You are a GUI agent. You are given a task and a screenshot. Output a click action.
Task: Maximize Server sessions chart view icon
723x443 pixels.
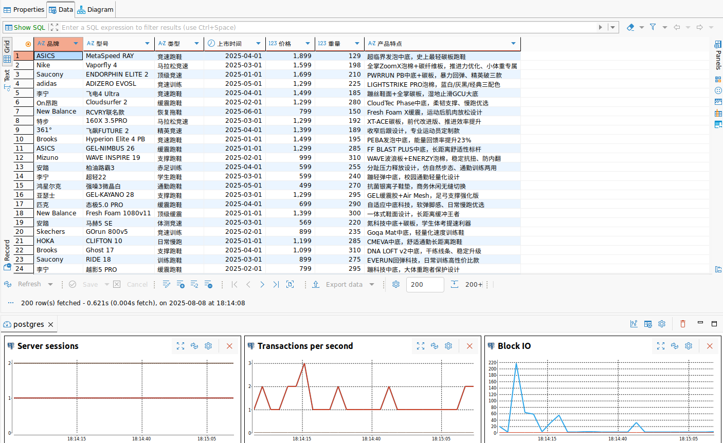point(180,346)
